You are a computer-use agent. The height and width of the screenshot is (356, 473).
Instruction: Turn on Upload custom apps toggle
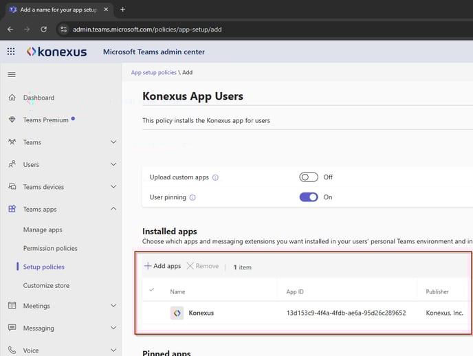pos(309,177)
